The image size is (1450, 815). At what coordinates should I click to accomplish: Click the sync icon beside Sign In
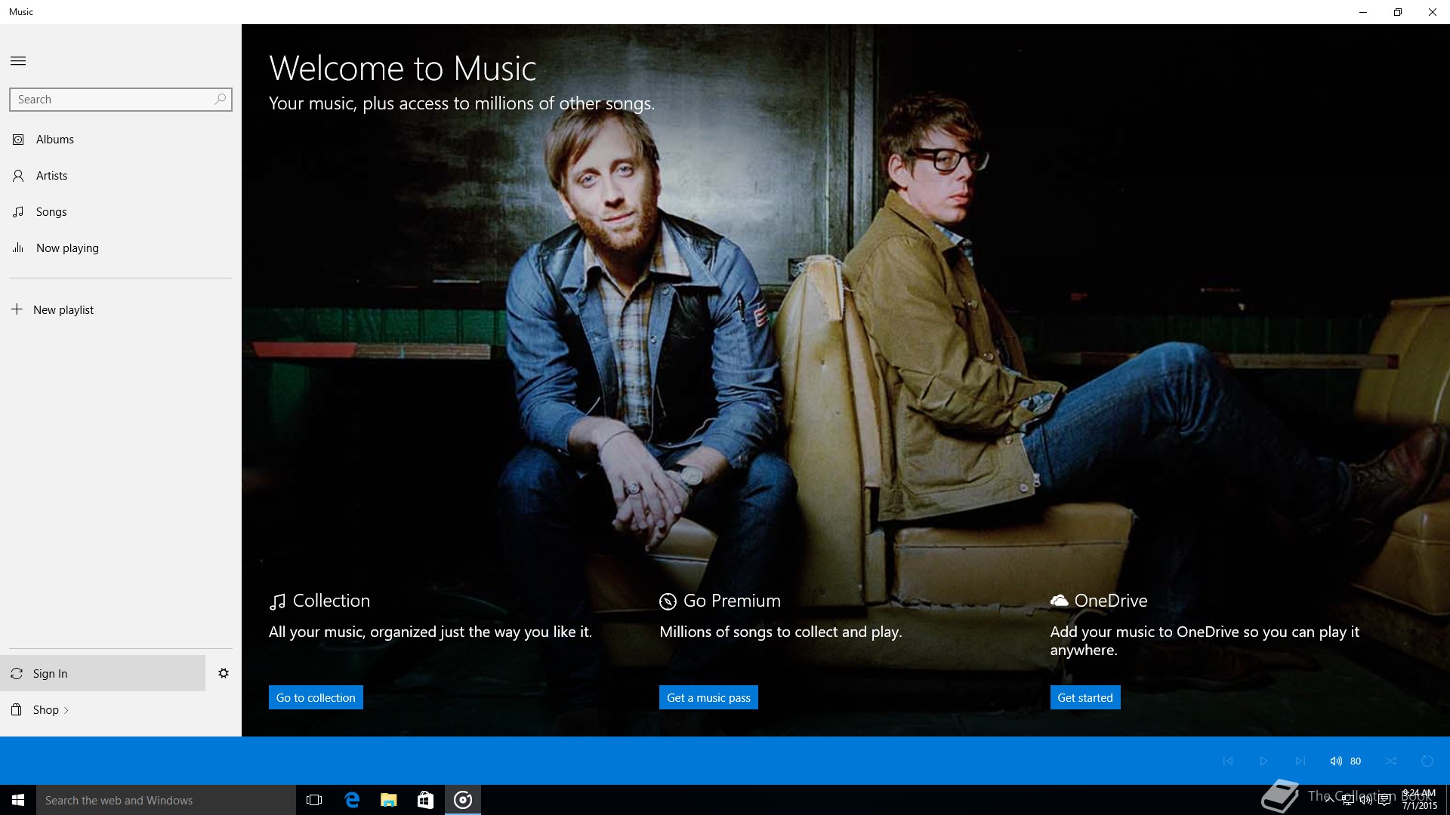point(17,673)
